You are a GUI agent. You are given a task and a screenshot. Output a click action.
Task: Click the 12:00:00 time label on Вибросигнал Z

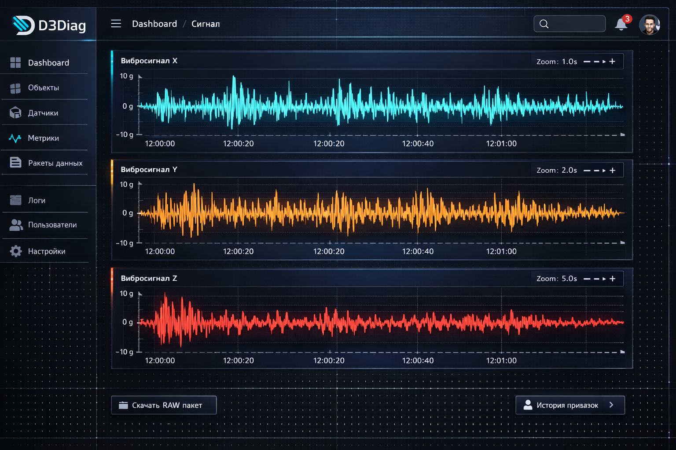click(160, 360)
